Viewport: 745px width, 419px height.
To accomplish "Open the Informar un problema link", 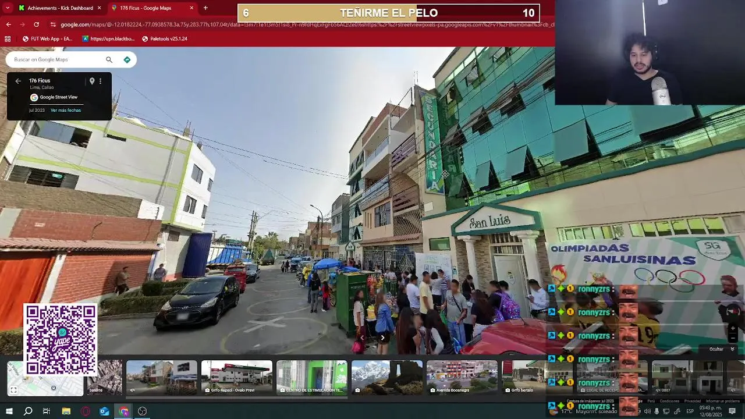I will (x=722, y=401).
